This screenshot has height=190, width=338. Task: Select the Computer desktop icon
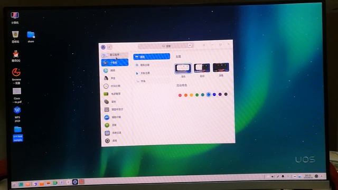click(x=15, y=17)
